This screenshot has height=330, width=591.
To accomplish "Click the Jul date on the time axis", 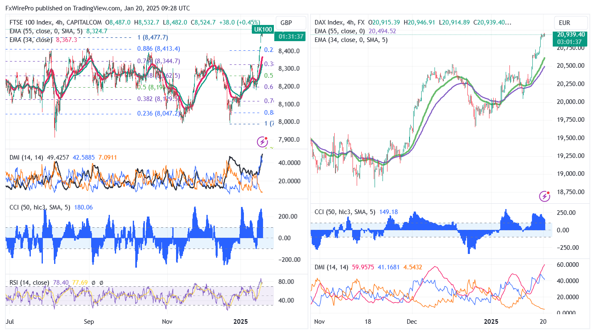I will [x=10, y=322].
